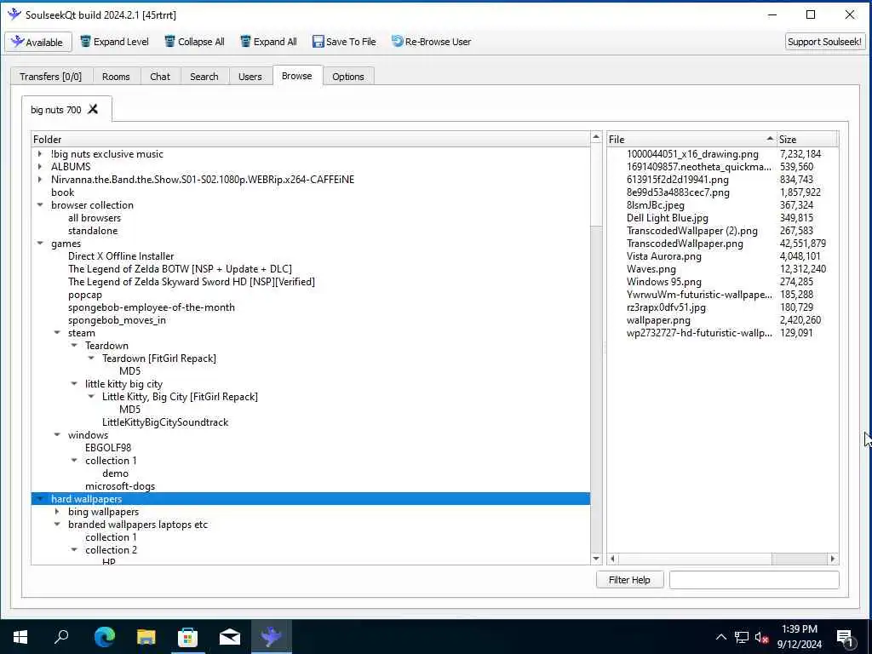Collapse the windows folder arrow
The width and height of the screenshot is (872, 654).
(57, 435)
